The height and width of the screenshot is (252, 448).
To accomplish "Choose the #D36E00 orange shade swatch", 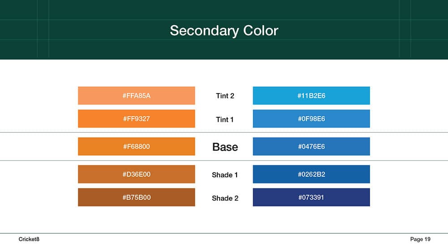I will click(x=136, y=174).
